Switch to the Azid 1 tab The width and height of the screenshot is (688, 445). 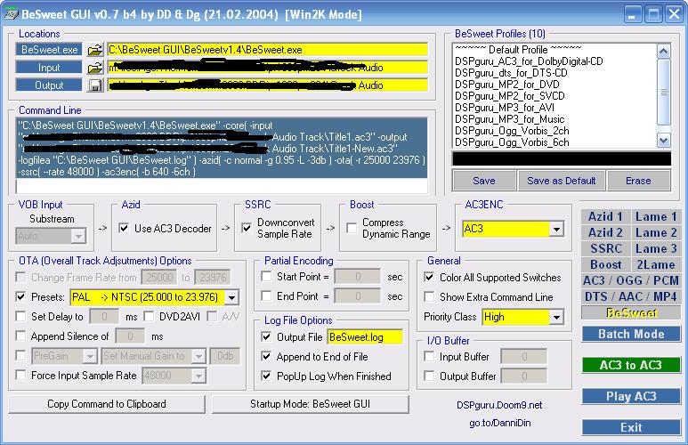tap(605, 216)
